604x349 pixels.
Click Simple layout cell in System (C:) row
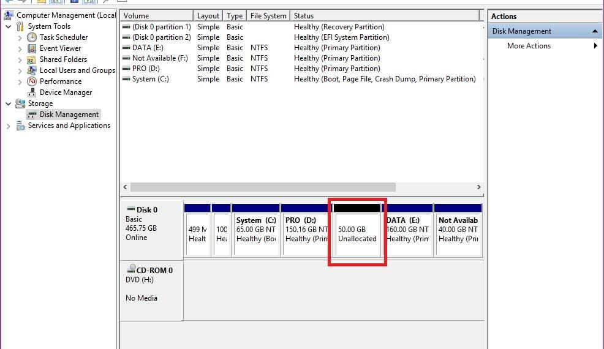click(208, 79)
